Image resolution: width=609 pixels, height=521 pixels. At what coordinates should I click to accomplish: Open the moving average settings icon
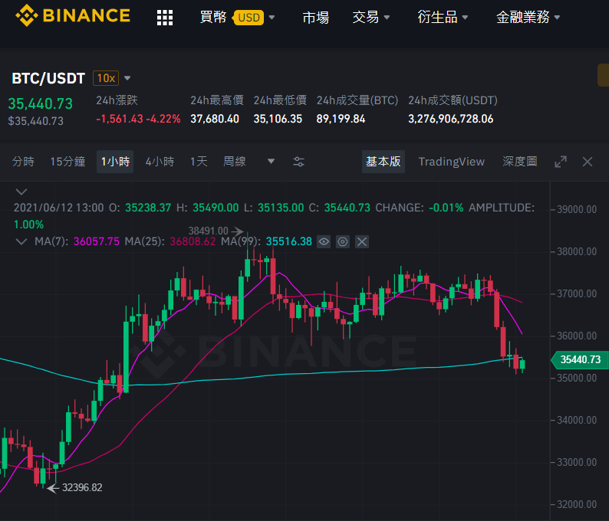point(343,241)
